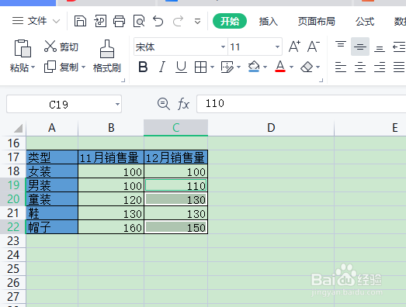The image size is (406, 307).
Task: Expand the 粘贴 dropdown arrow
Action: [33, 67]
